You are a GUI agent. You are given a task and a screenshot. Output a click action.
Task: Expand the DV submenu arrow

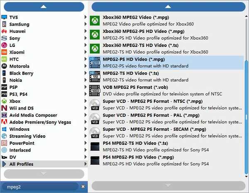pos(85,157)
